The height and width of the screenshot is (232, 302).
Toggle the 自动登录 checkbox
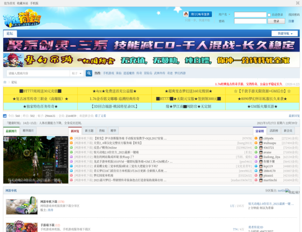pyautogui.click(x=269, y=15)
